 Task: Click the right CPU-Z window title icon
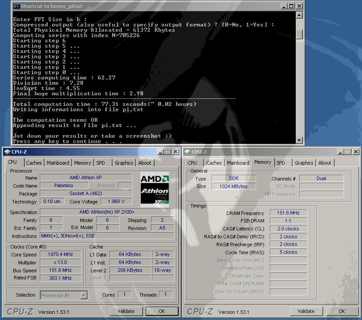pos(188,152)
